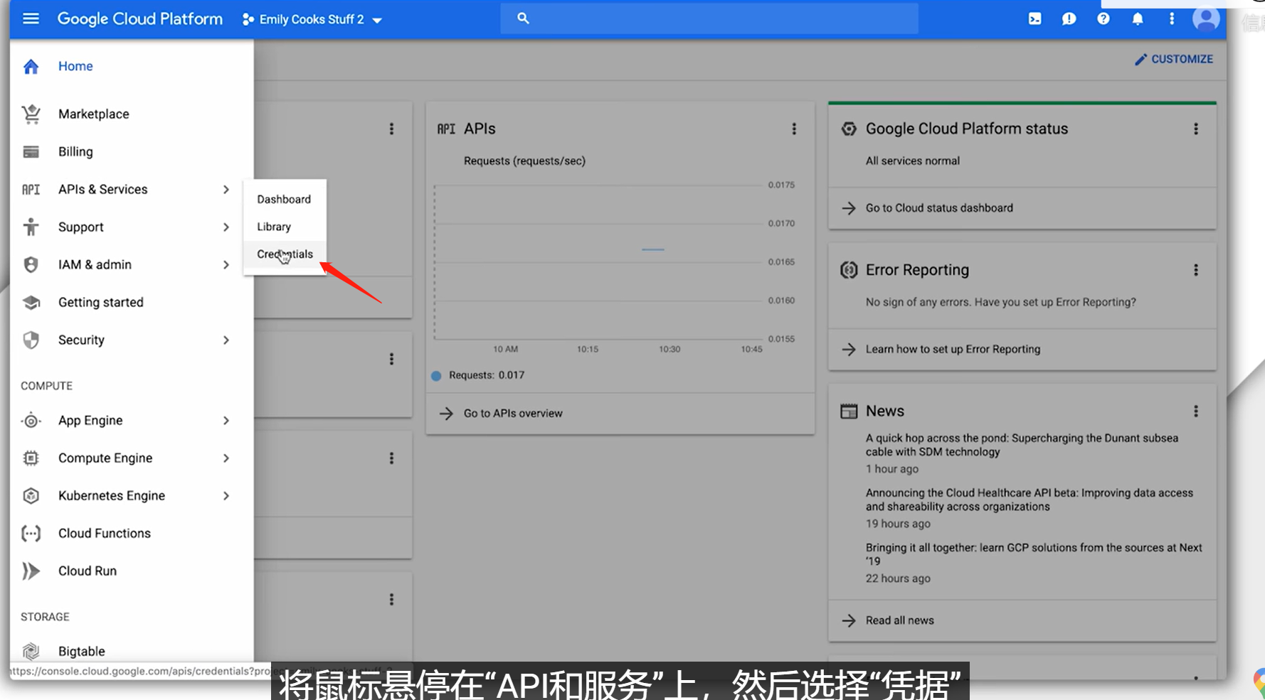Open Google Cloud Platform status card options
Image resolution: width=1265 pixels, height=700 pixels.
1196,129
